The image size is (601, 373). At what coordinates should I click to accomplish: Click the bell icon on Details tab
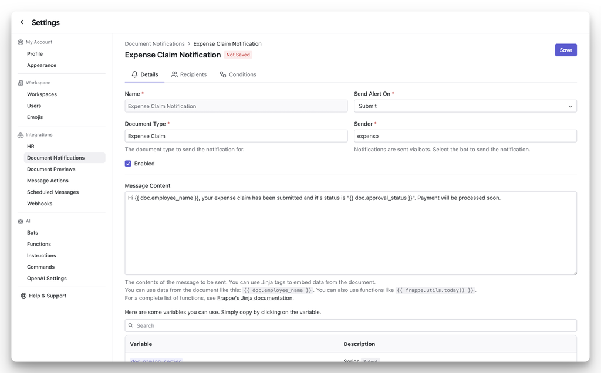click(134, 74)
